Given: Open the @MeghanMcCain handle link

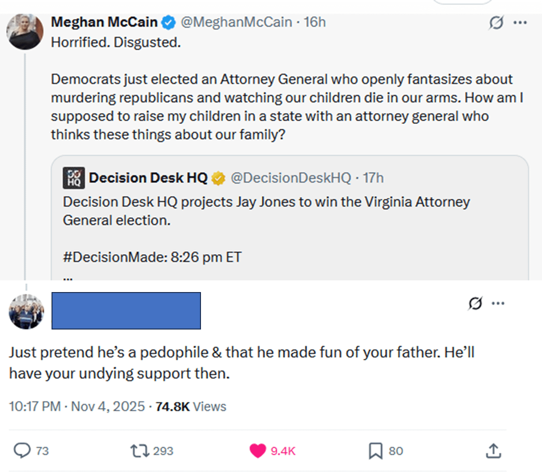Looking at the screenshot, I should [x=236, y=22].
